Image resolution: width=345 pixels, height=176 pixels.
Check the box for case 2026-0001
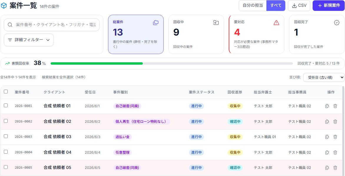pyautogui.click(x=6, y=105)
